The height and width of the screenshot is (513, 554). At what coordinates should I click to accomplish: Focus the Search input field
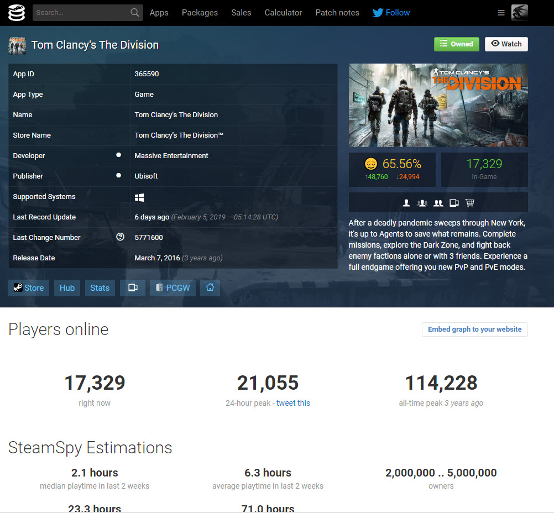81,13
